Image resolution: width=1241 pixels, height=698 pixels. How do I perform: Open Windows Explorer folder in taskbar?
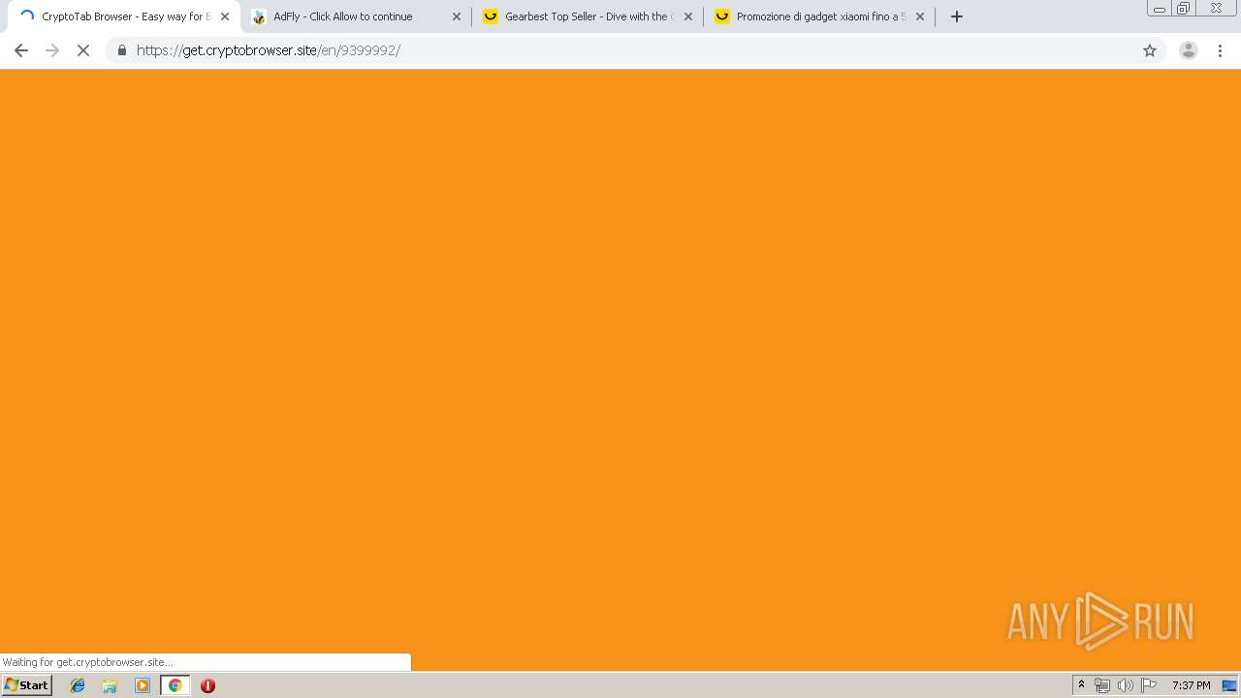tap(110, 685)
